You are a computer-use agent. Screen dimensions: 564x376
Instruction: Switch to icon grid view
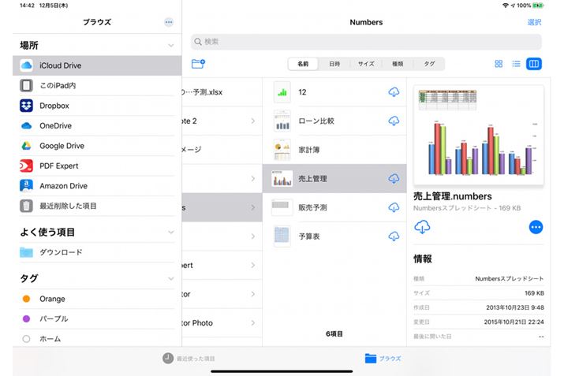click(499, 64)
